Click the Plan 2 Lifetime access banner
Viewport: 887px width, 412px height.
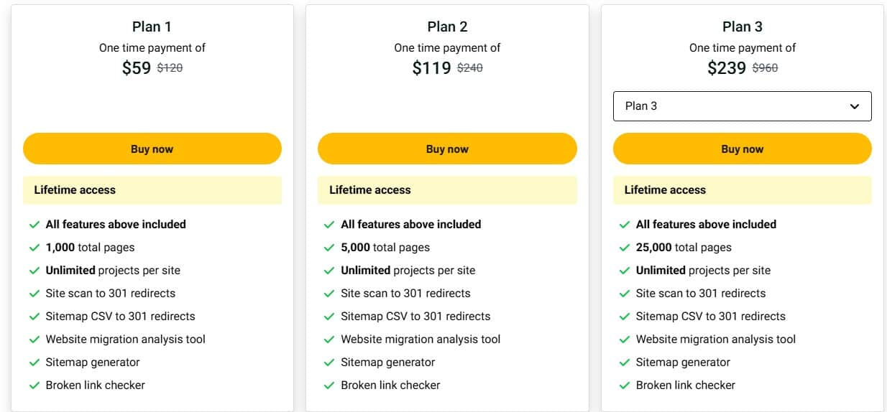point(447,190)
